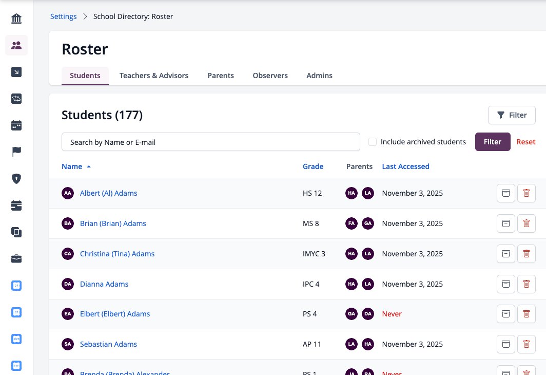Archive Albert (Al) Adams with box icon
Screen dimensions: 546x375
pyautogui.click(x=505, y=193)
